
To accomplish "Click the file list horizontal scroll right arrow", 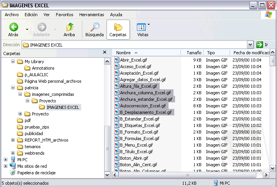I will tap(266, 175).
